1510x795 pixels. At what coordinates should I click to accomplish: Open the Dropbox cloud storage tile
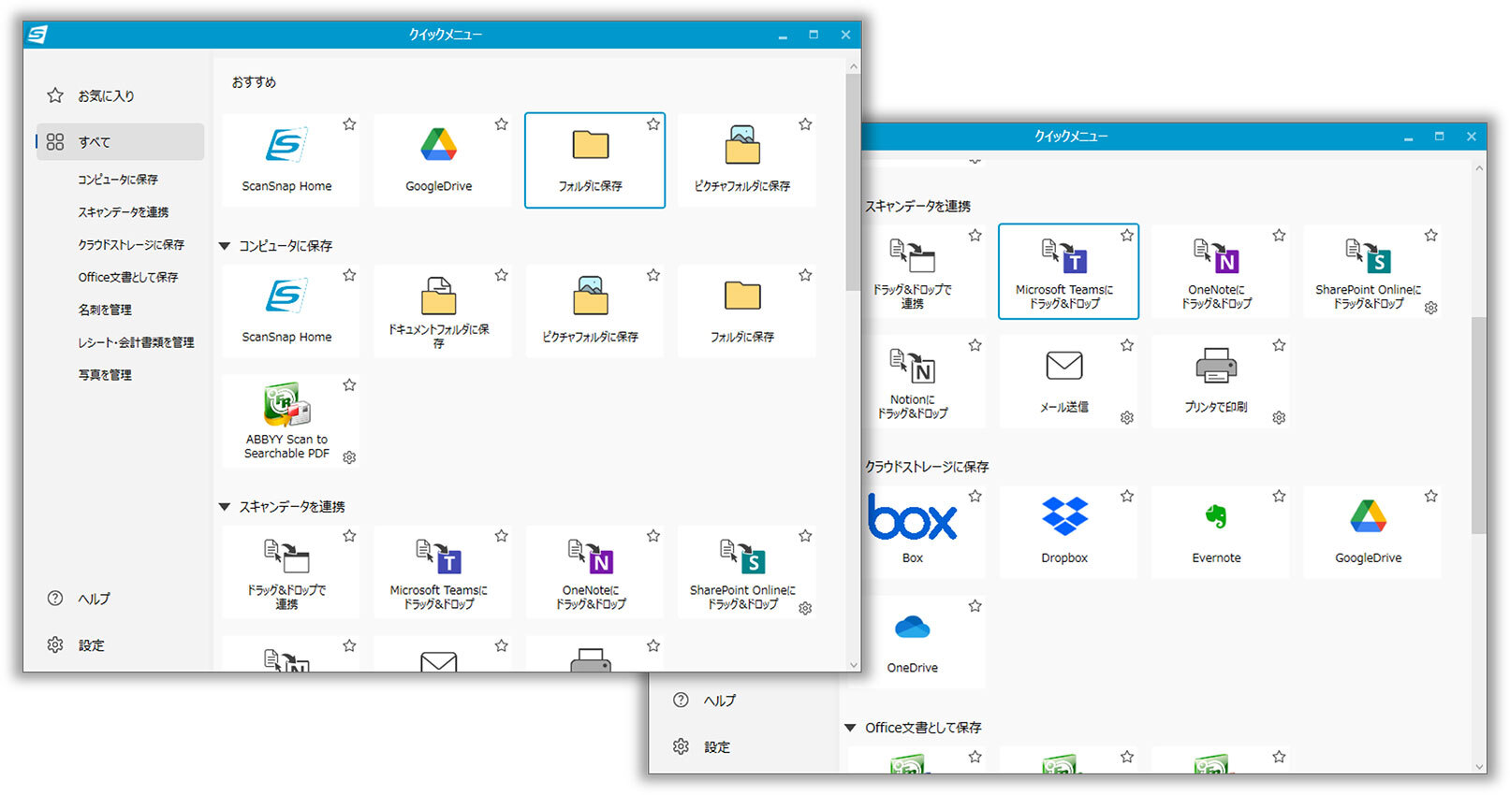point(1064,529)
